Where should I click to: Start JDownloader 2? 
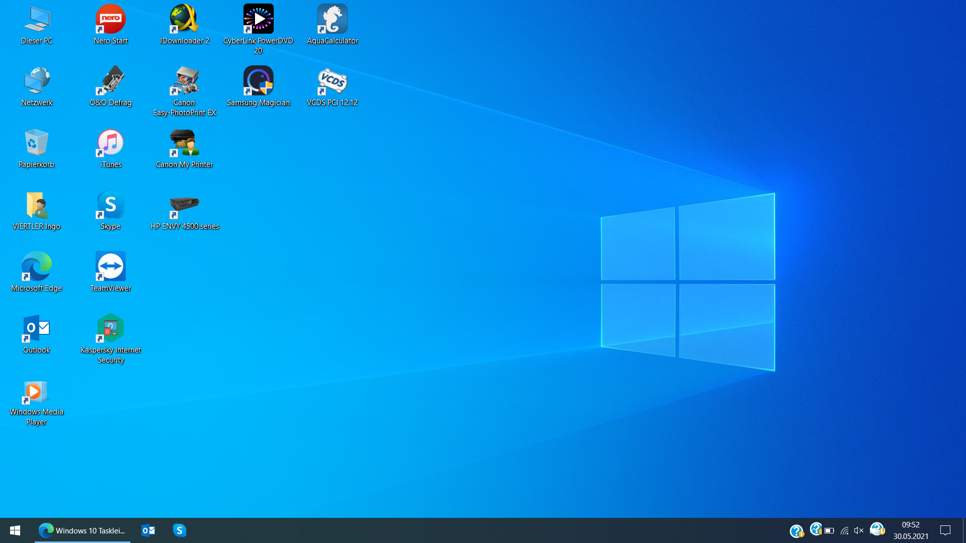coord(184,19)
